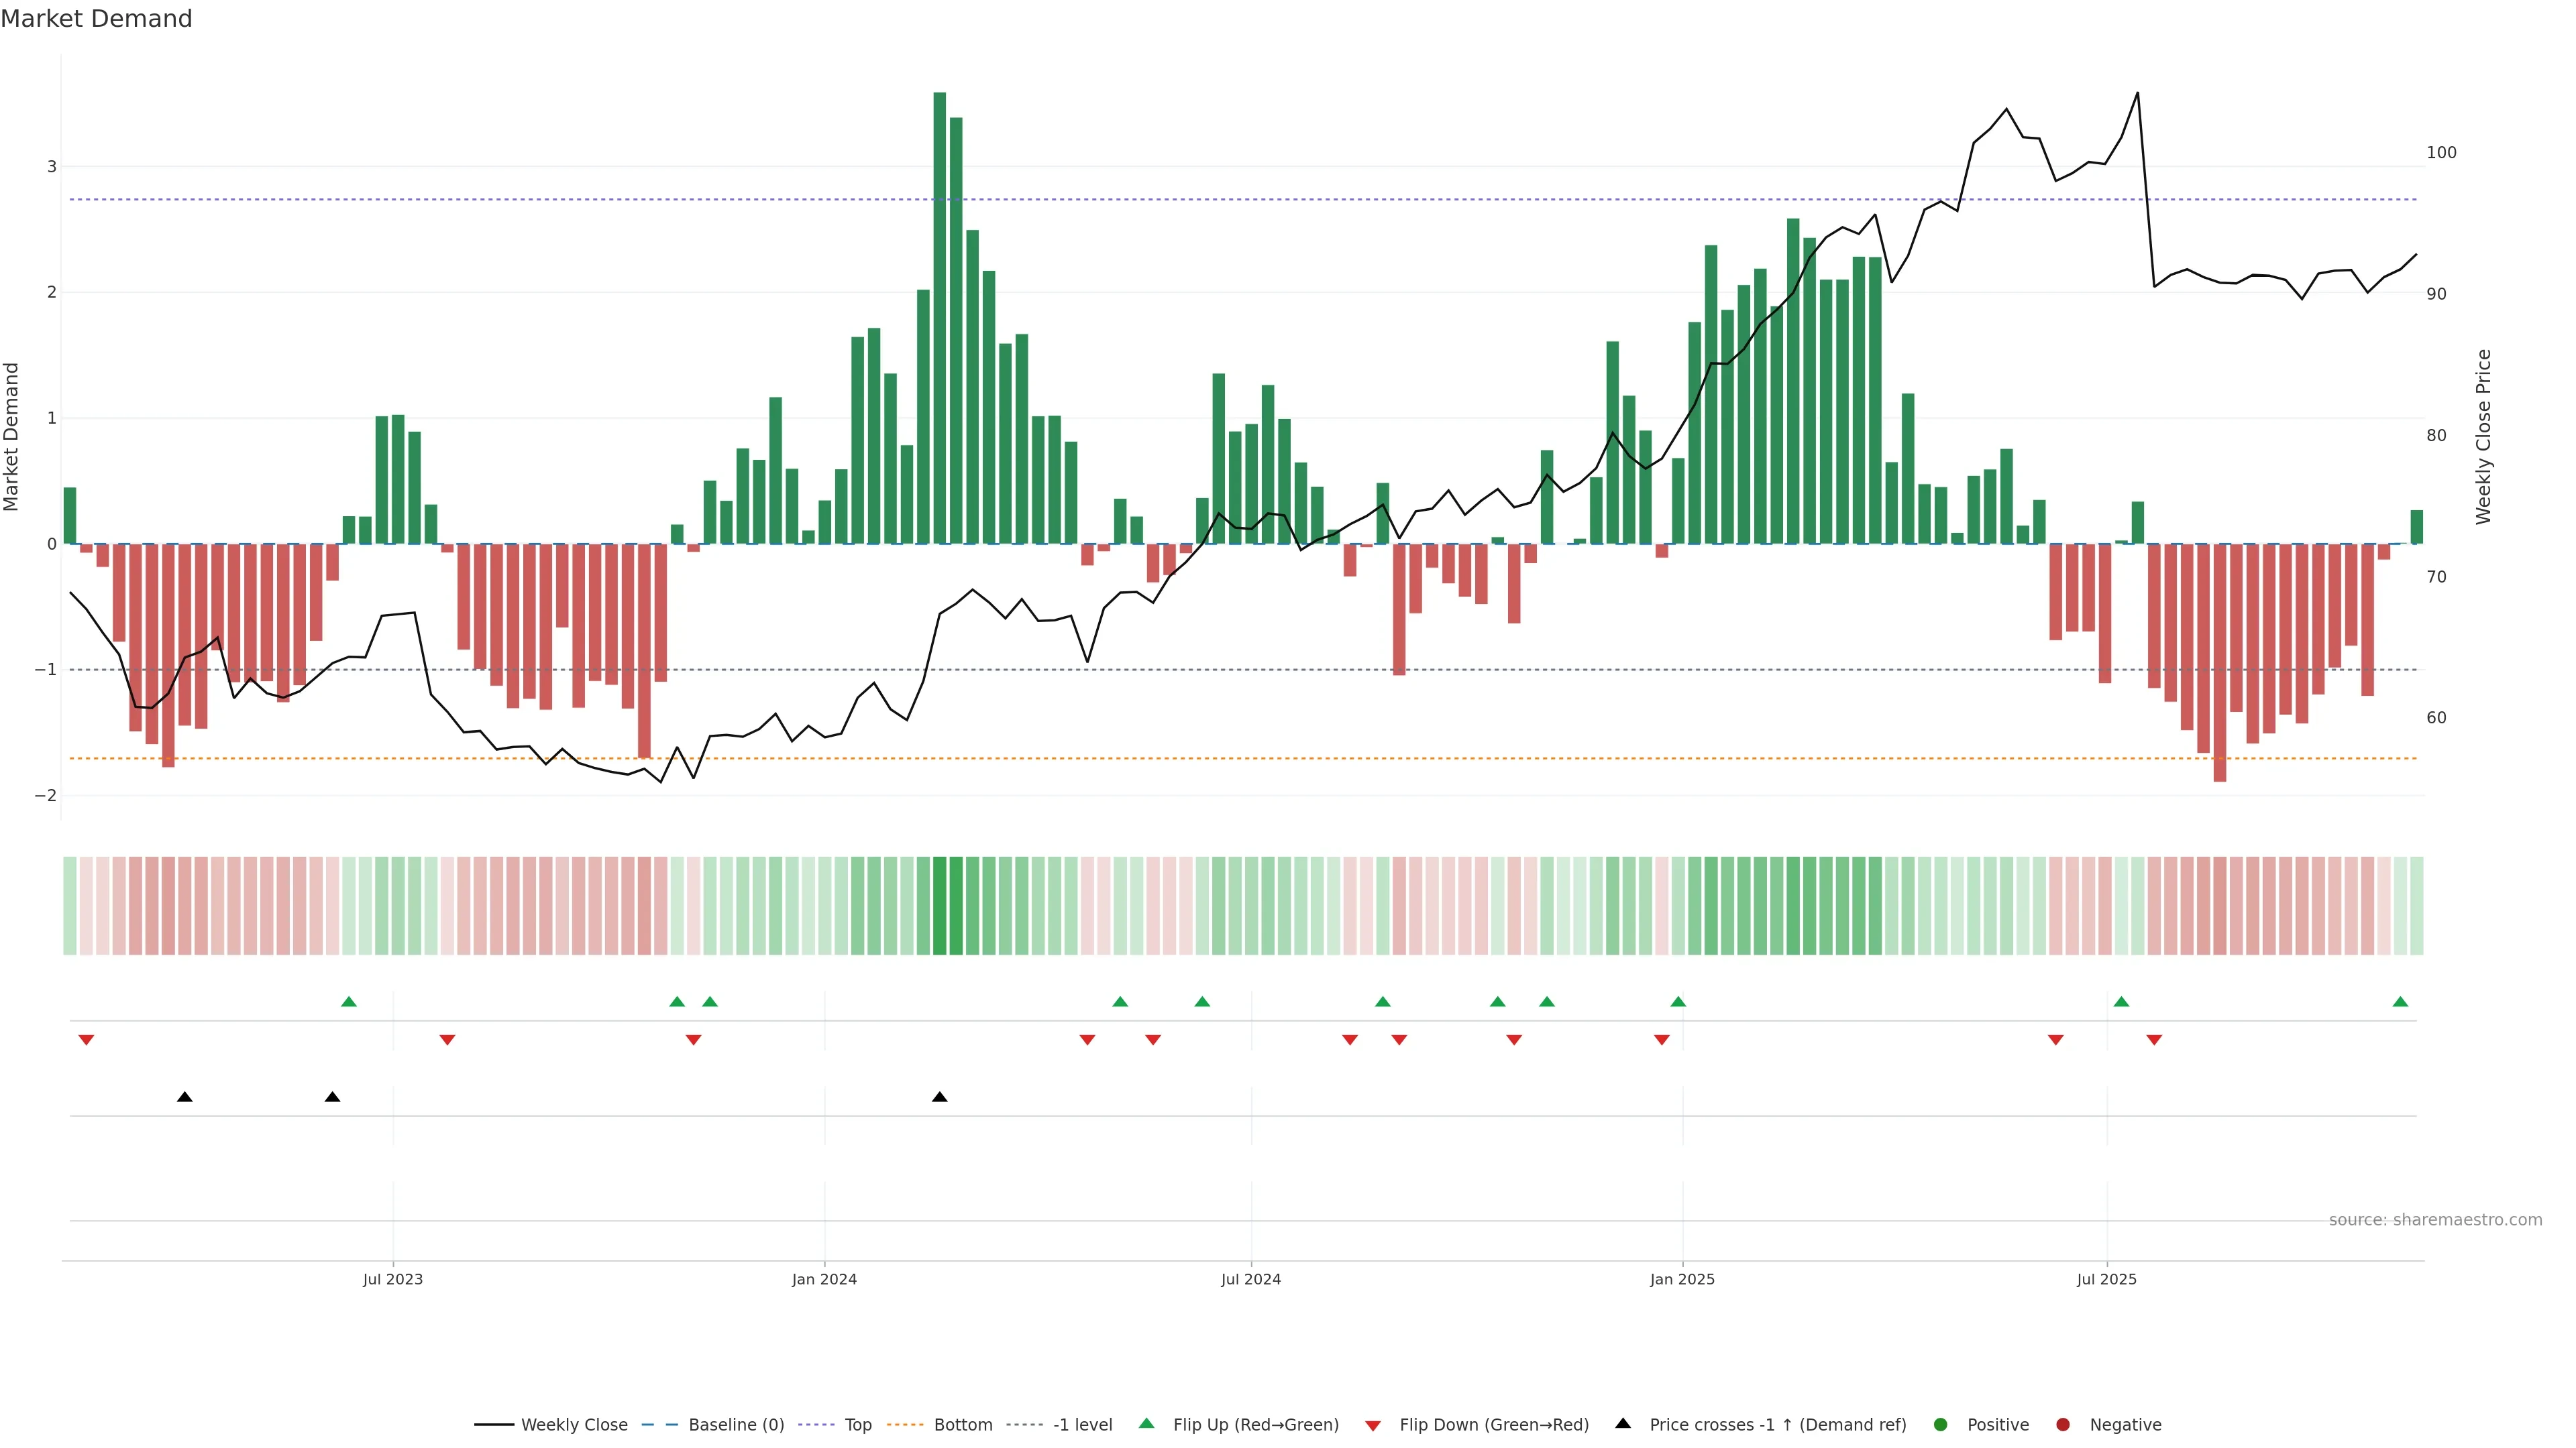This screenshot has width=2576, height=1448.
Task: Click the sharemaestro.com source text
Action: tap(2435, 1220)
